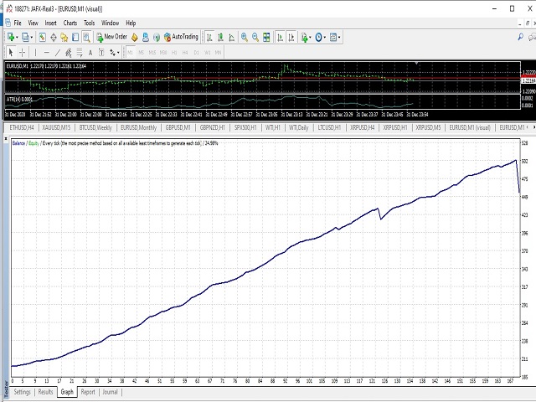Expand the Templates dropdown arrow
536x402 pixels.
click(339, 37)
